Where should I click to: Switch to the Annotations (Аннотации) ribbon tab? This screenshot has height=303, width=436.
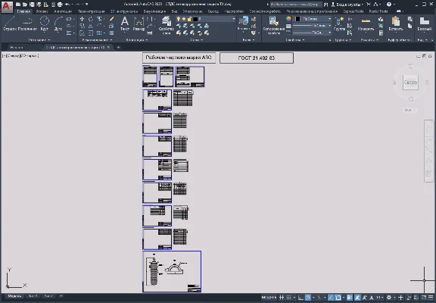pyautogui.click(x=63, y=11)
